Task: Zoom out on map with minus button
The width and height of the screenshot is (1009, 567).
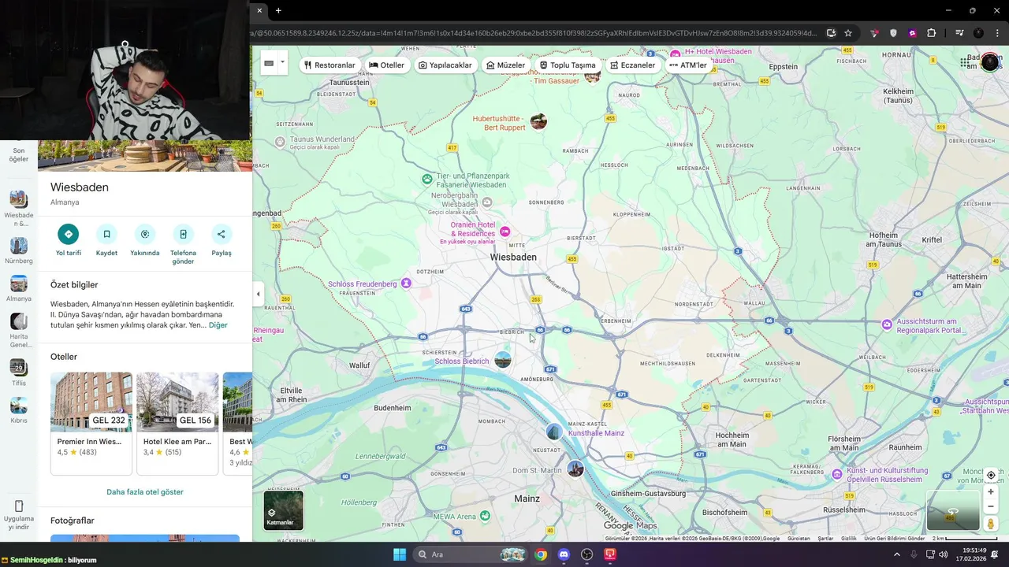Action: click(991, 507)
